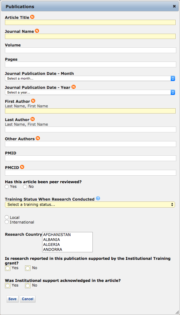Open the training status dropdown
This screenshot has height=315, width=180.
[x=90, y=205]
